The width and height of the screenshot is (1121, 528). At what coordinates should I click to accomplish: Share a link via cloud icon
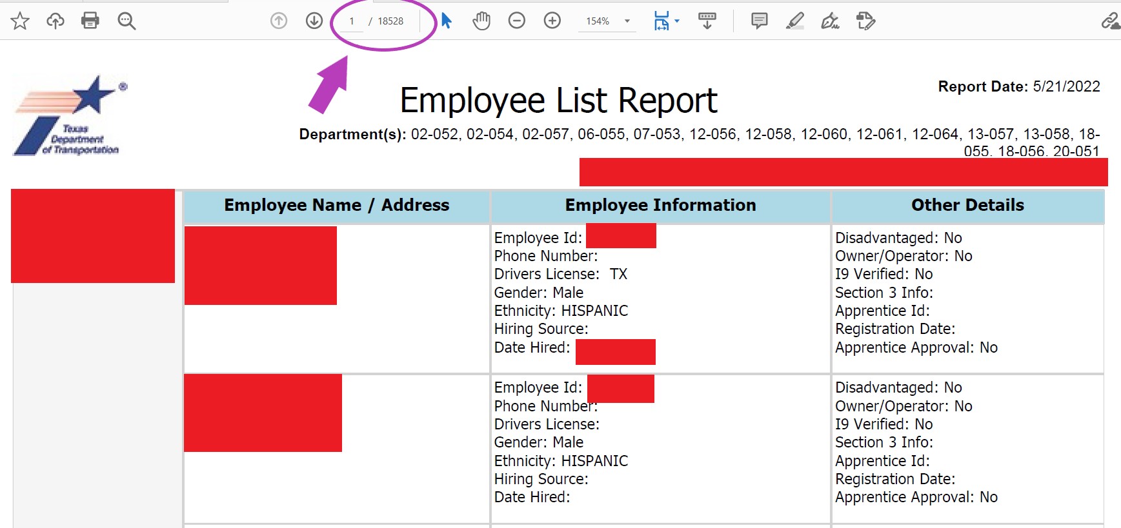1110,21
